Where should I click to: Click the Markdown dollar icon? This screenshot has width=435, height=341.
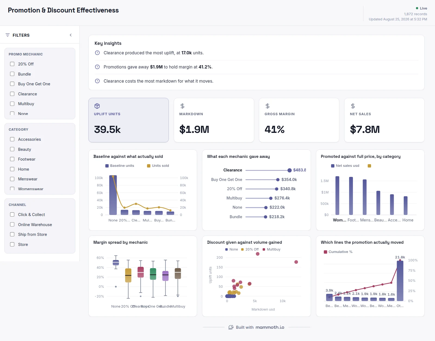[182, 106]
